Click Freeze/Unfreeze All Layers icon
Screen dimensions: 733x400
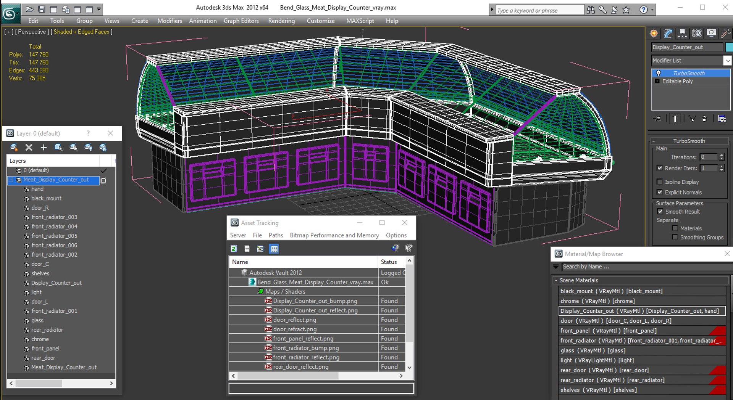[x=103, y=147]
